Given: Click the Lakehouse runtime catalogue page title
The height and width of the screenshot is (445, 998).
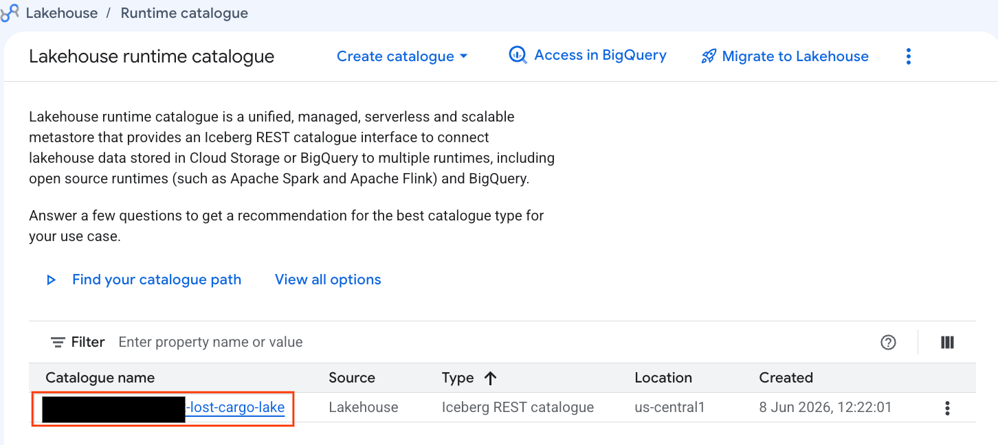Looking at the screenshot, I should point(152,56).
